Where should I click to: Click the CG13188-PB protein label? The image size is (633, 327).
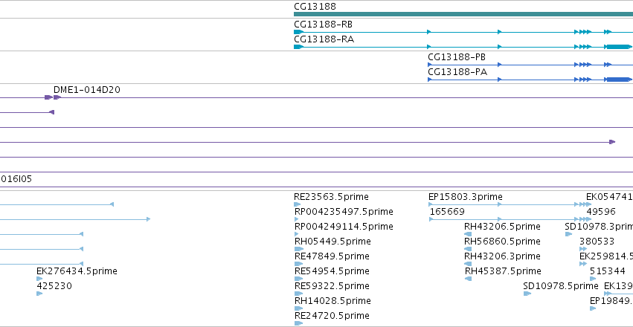tap(457, 57)
